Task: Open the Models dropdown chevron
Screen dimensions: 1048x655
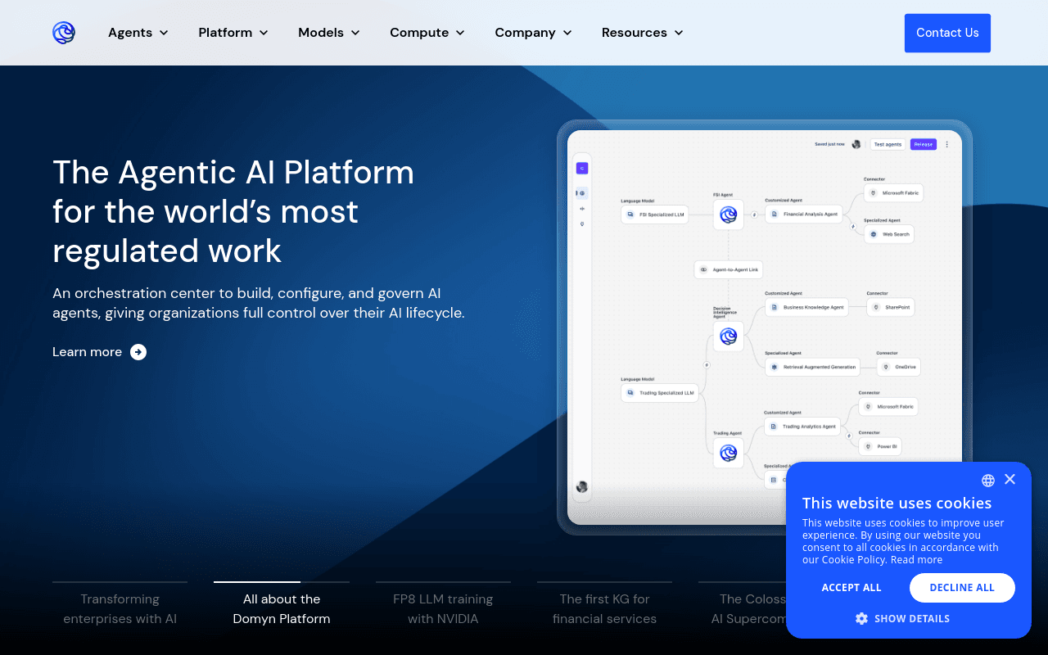Action: point(355,33)
